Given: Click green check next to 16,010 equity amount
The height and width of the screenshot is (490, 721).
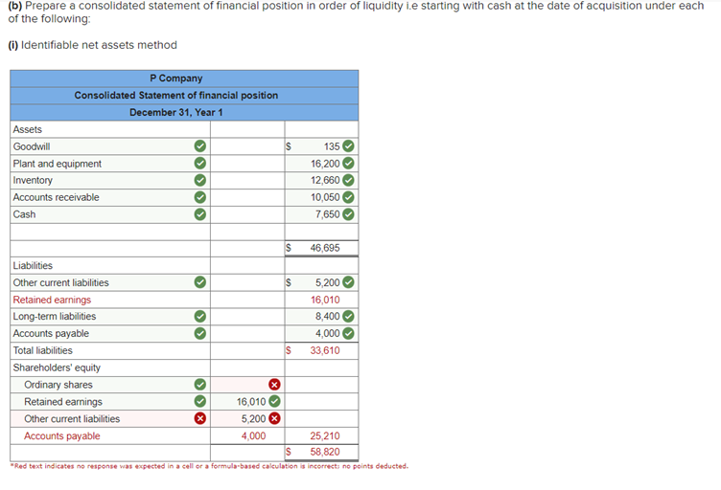Looking at the screenshot, I should pos(274,401).
